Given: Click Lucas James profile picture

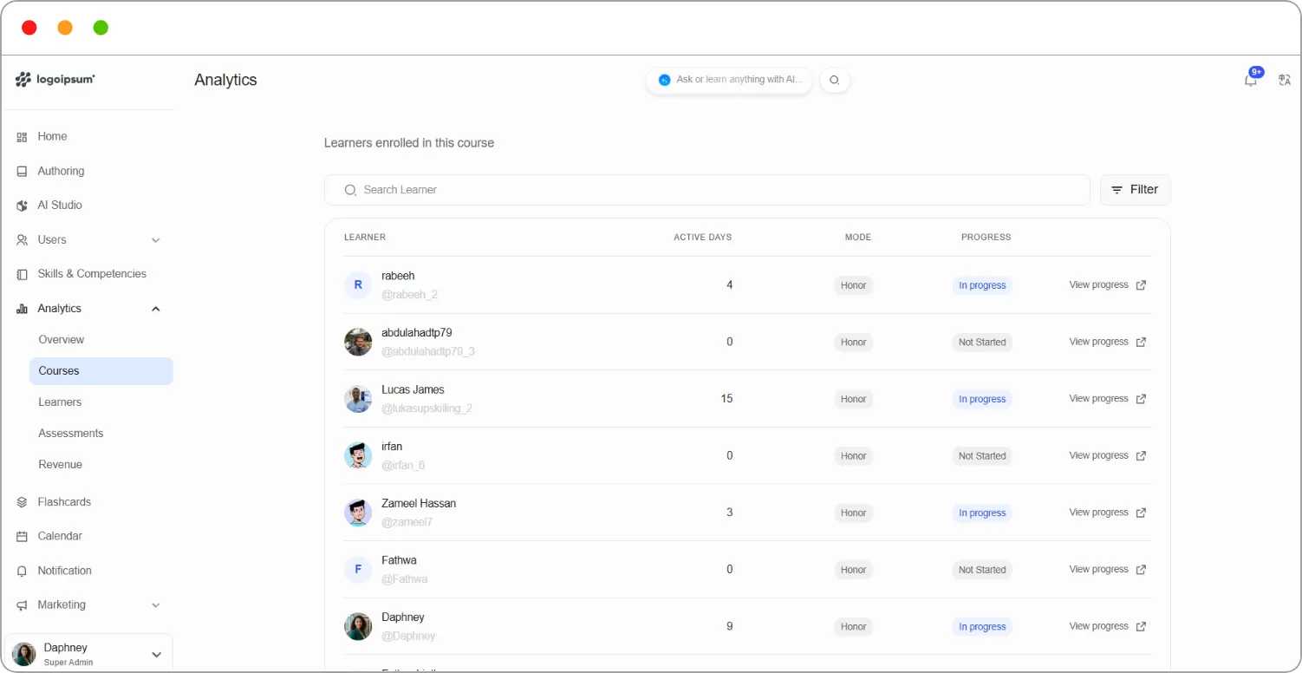Looking at the screenshot, I should (x=358, y=399).
